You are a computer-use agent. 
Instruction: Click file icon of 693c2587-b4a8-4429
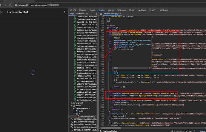(75, 55)
